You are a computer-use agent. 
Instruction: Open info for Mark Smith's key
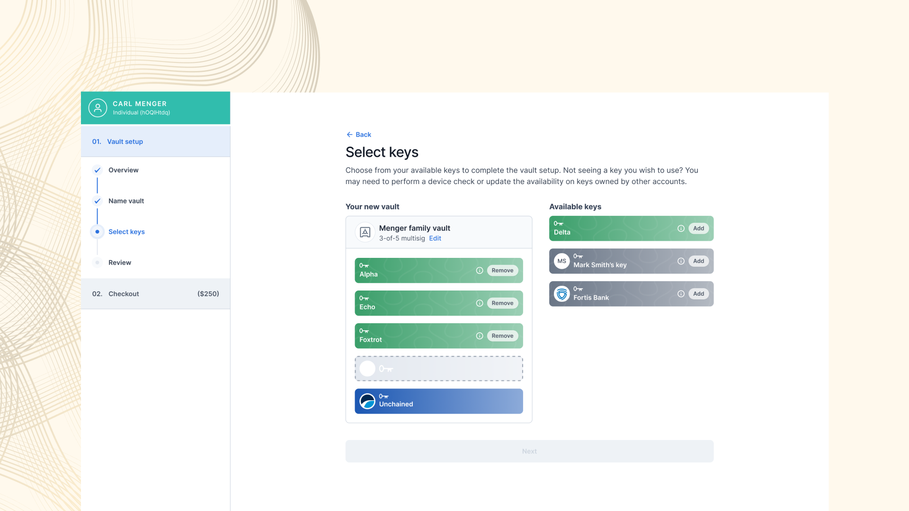tap(681, 261)
